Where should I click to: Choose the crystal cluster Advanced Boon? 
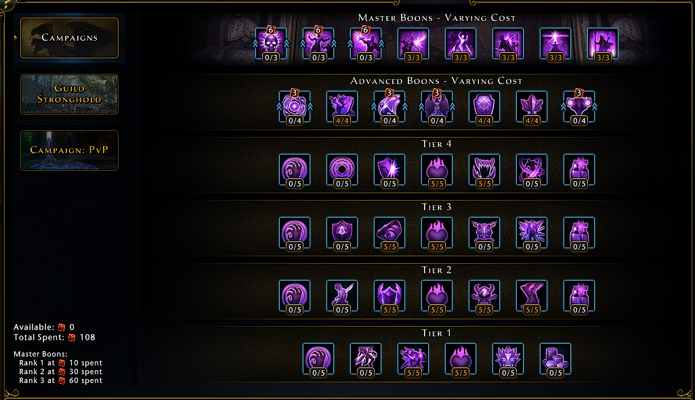click(x=532, y=106)
